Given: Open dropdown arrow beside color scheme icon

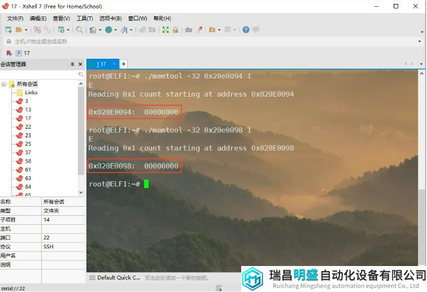Looking at the screenshot, I should tap(100, 30).
